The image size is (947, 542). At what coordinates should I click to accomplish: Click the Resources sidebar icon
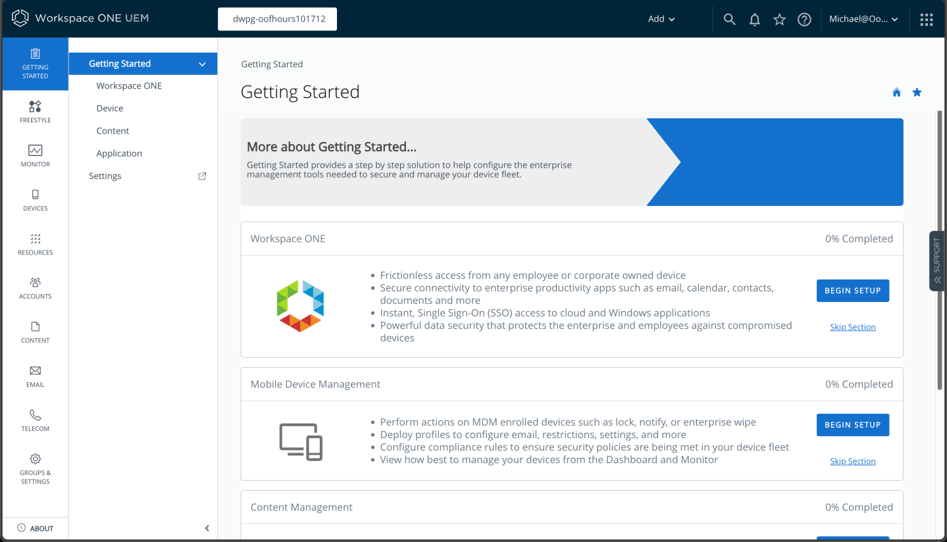tap(35, 243)
